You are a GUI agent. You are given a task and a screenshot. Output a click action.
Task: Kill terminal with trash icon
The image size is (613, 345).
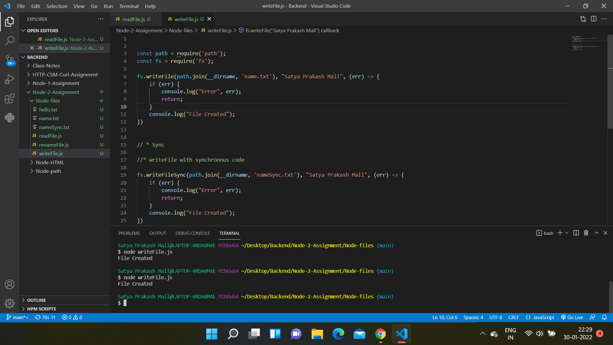[586, 233]
